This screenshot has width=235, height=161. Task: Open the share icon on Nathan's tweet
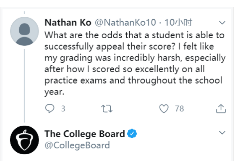pyautogui.click(x=221, y=108)
